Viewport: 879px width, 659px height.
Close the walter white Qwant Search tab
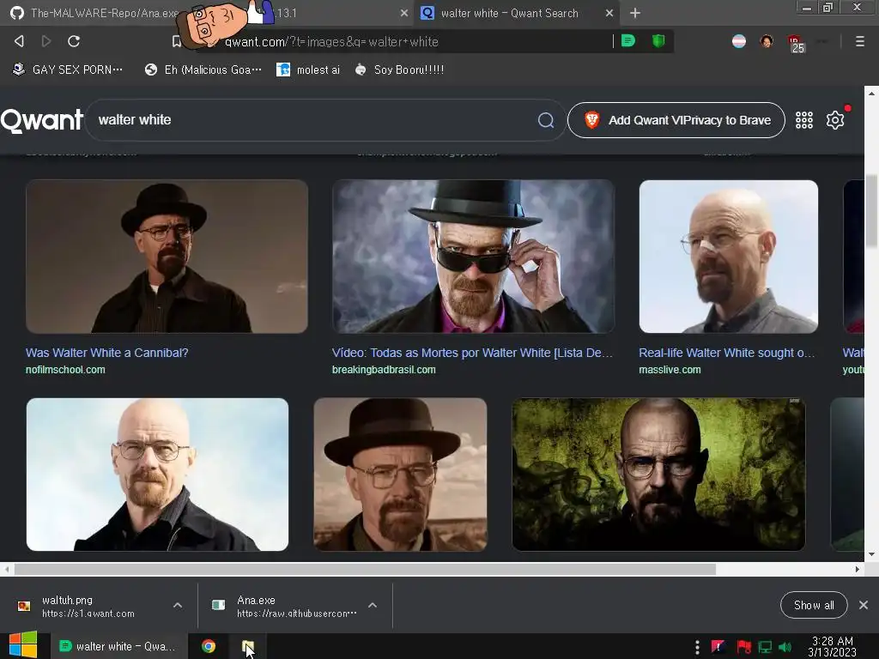(x=609, y=13)
